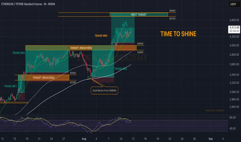The image size is (241, 142).
Task: Click the 3,250.00 price axis label
Action: coord(234,83)
